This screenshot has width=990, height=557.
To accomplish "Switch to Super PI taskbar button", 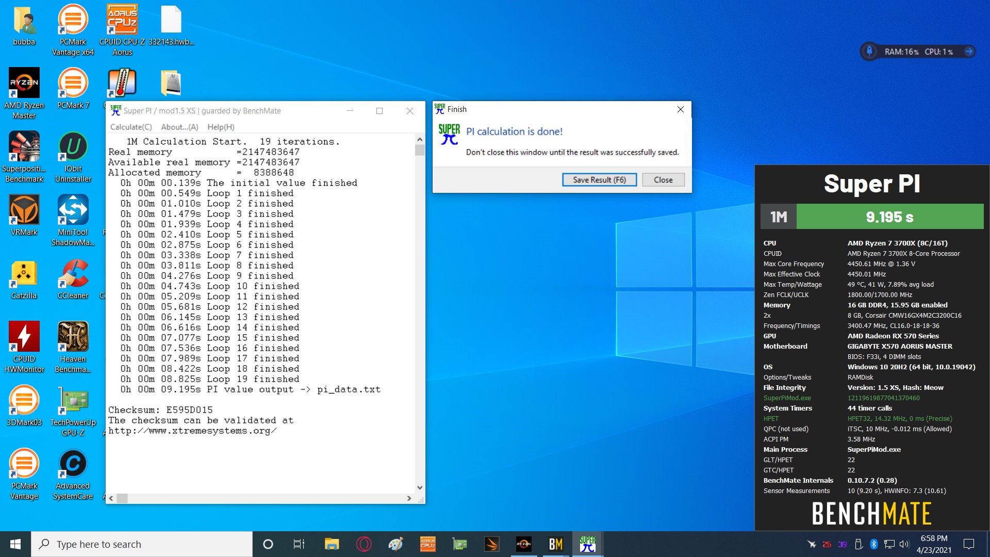I will point(587,544).
